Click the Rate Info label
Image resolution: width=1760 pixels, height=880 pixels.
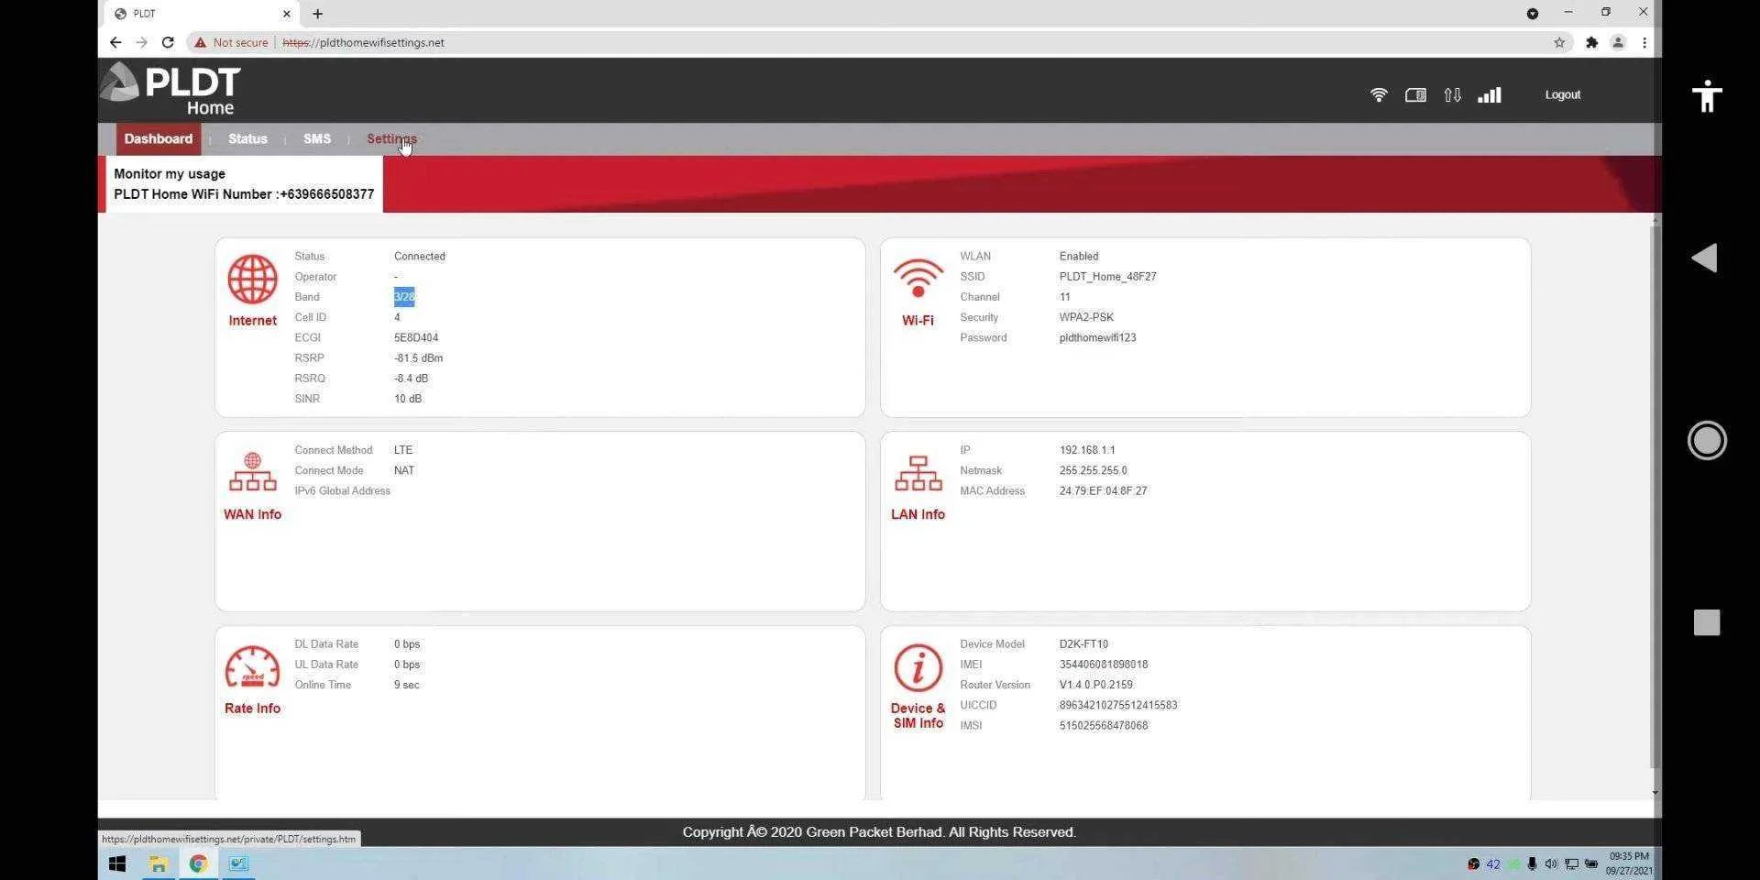pos(252,709)
